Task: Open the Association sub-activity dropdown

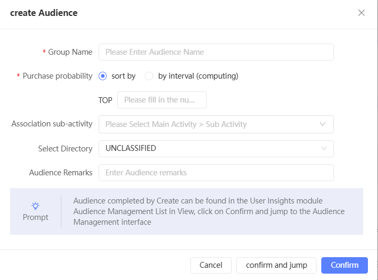Action: 216,124
